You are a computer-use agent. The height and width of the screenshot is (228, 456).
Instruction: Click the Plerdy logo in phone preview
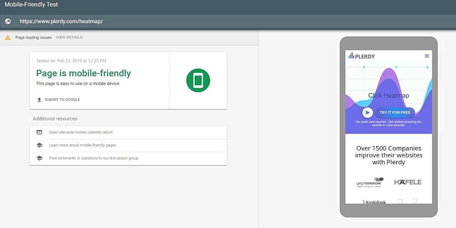point(362,56)
